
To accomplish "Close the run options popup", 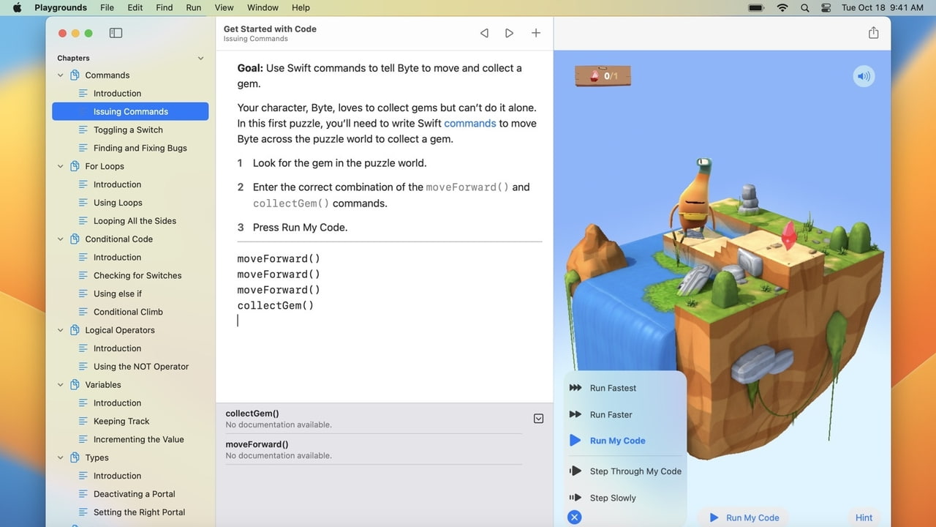I will [x=575, y=517].
